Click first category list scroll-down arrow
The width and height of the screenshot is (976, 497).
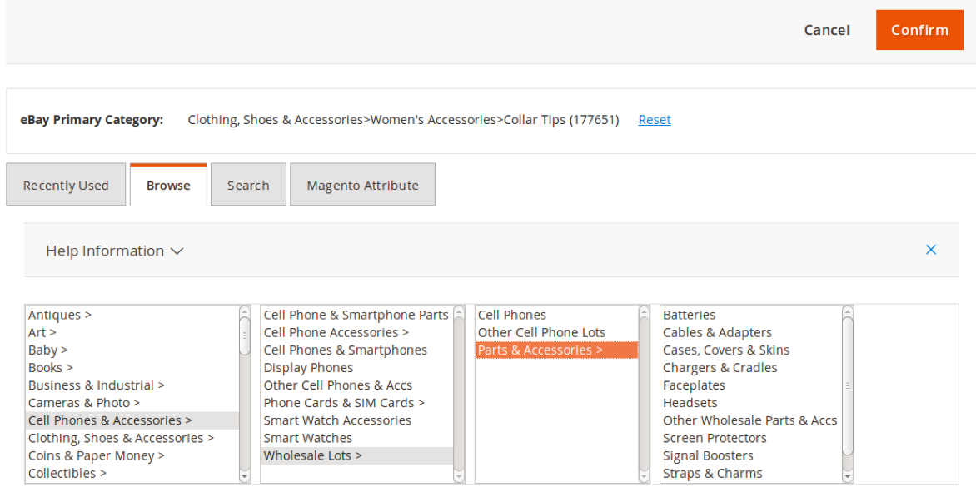tap(245, 476)
